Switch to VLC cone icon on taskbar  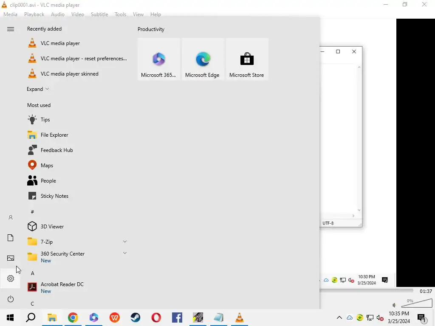[x=240, y=318]
